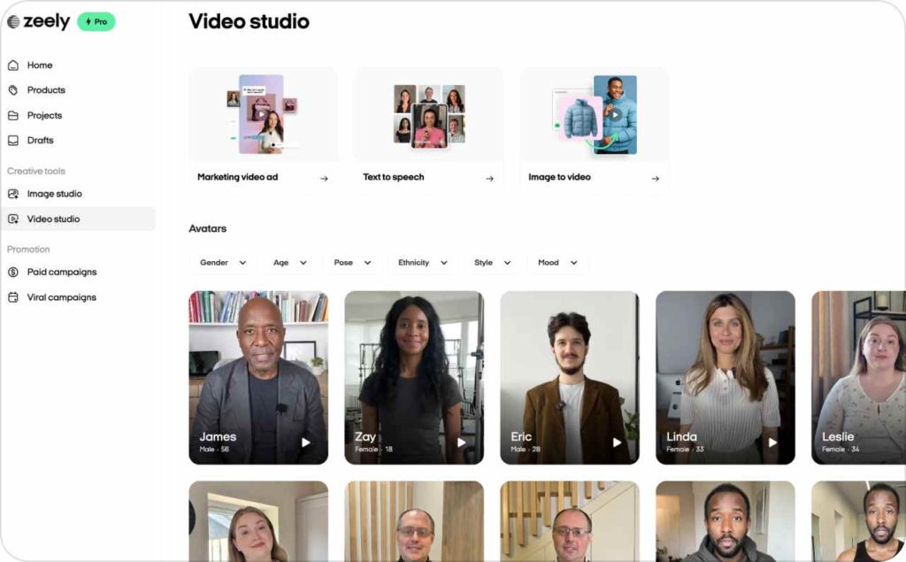Expand the Gender filter dropdown
The height and width of the screenshot is (562, 906).
[223, 263]
